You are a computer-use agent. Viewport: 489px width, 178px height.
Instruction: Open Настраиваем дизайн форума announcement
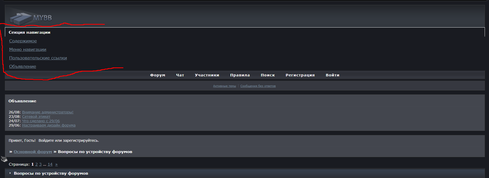pyautogui.click(x=49, y=125)
